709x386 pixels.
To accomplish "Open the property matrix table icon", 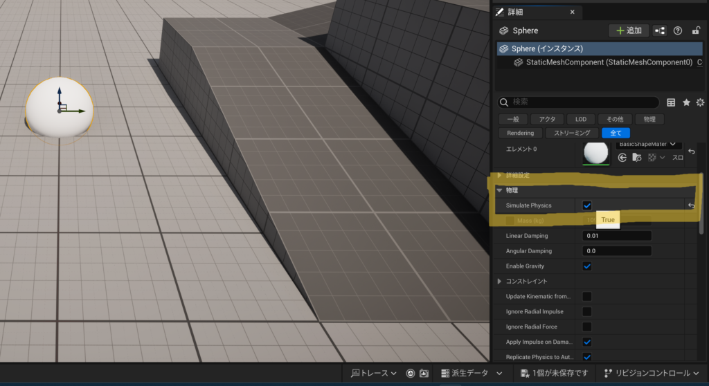I will 671,102.
